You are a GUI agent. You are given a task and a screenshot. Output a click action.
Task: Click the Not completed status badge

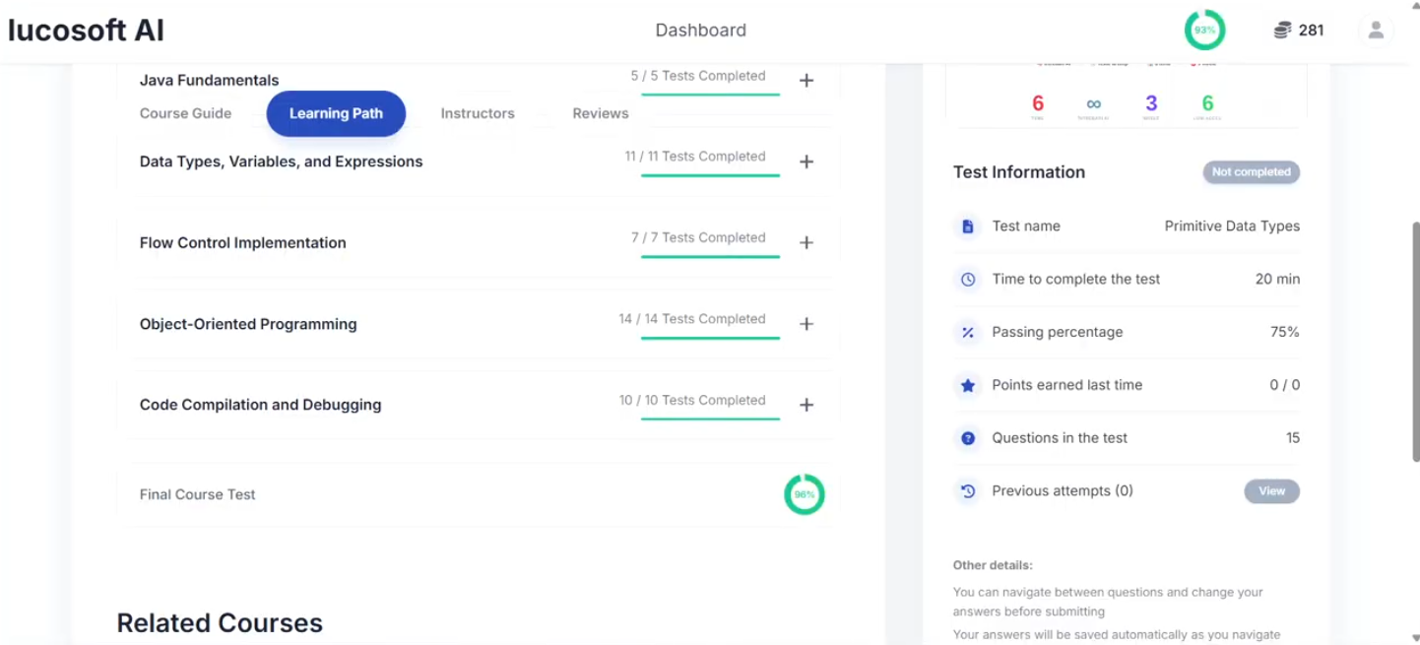1251,171
